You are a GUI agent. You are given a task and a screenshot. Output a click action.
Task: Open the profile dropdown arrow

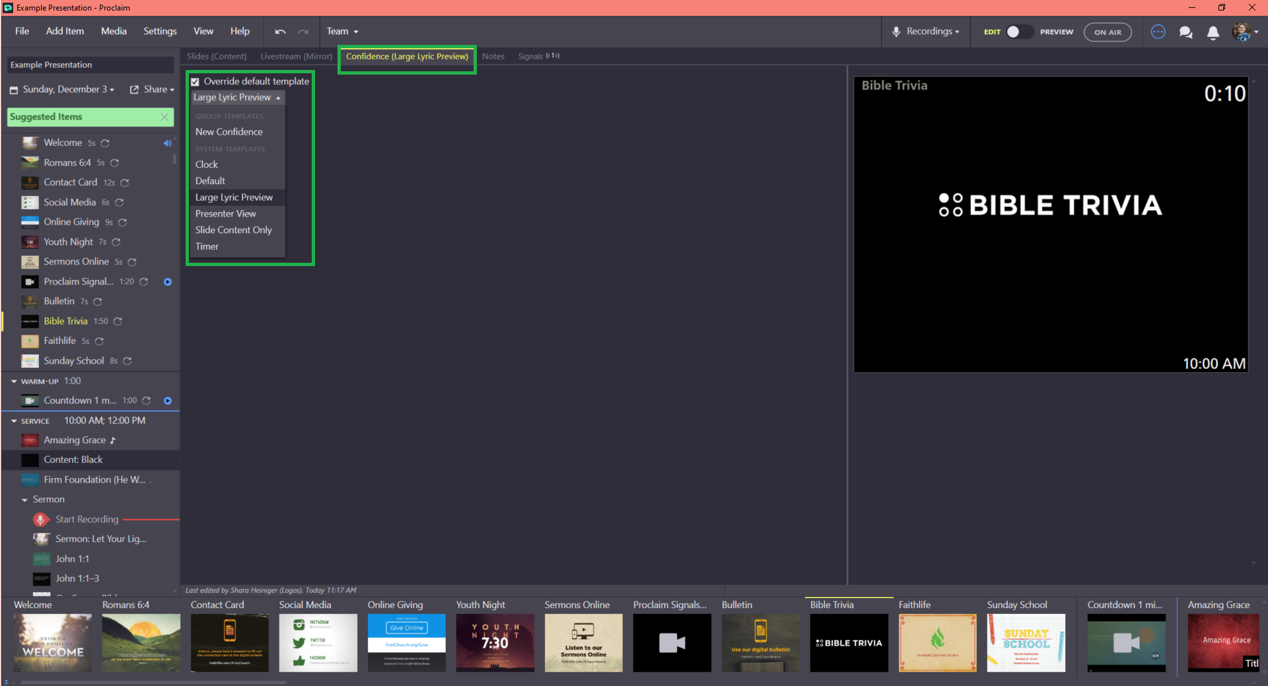1256,32
